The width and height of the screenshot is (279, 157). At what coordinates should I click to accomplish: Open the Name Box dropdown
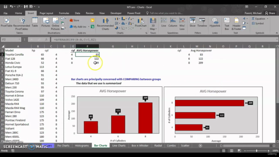19,40
